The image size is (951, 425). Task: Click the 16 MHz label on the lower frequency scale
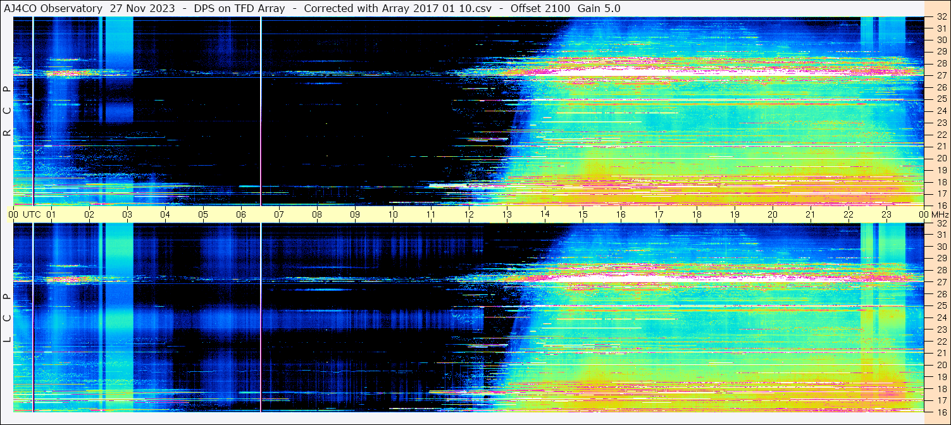(x=941, y=412)
